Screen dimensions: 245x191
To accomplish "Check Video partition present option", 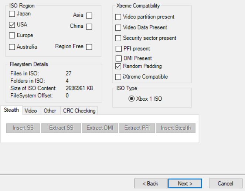I will coord(118,17).
